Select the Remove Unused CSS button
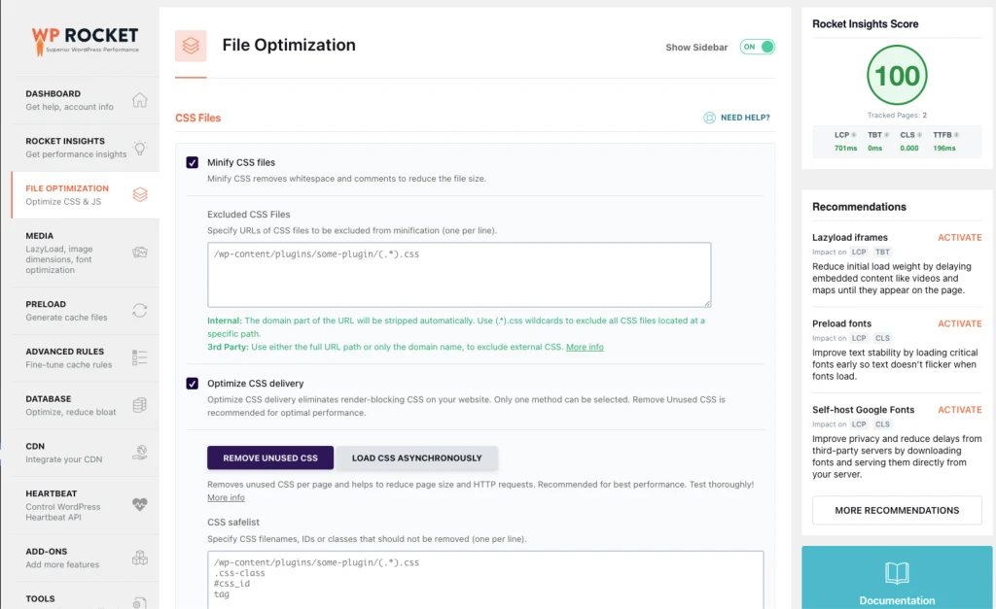Screen dimensions: 996x609 point(270,458)
